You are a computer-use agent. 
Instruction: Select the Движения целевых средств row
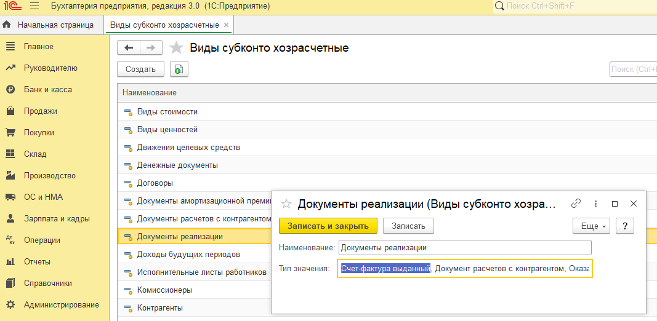pos(387,148)
